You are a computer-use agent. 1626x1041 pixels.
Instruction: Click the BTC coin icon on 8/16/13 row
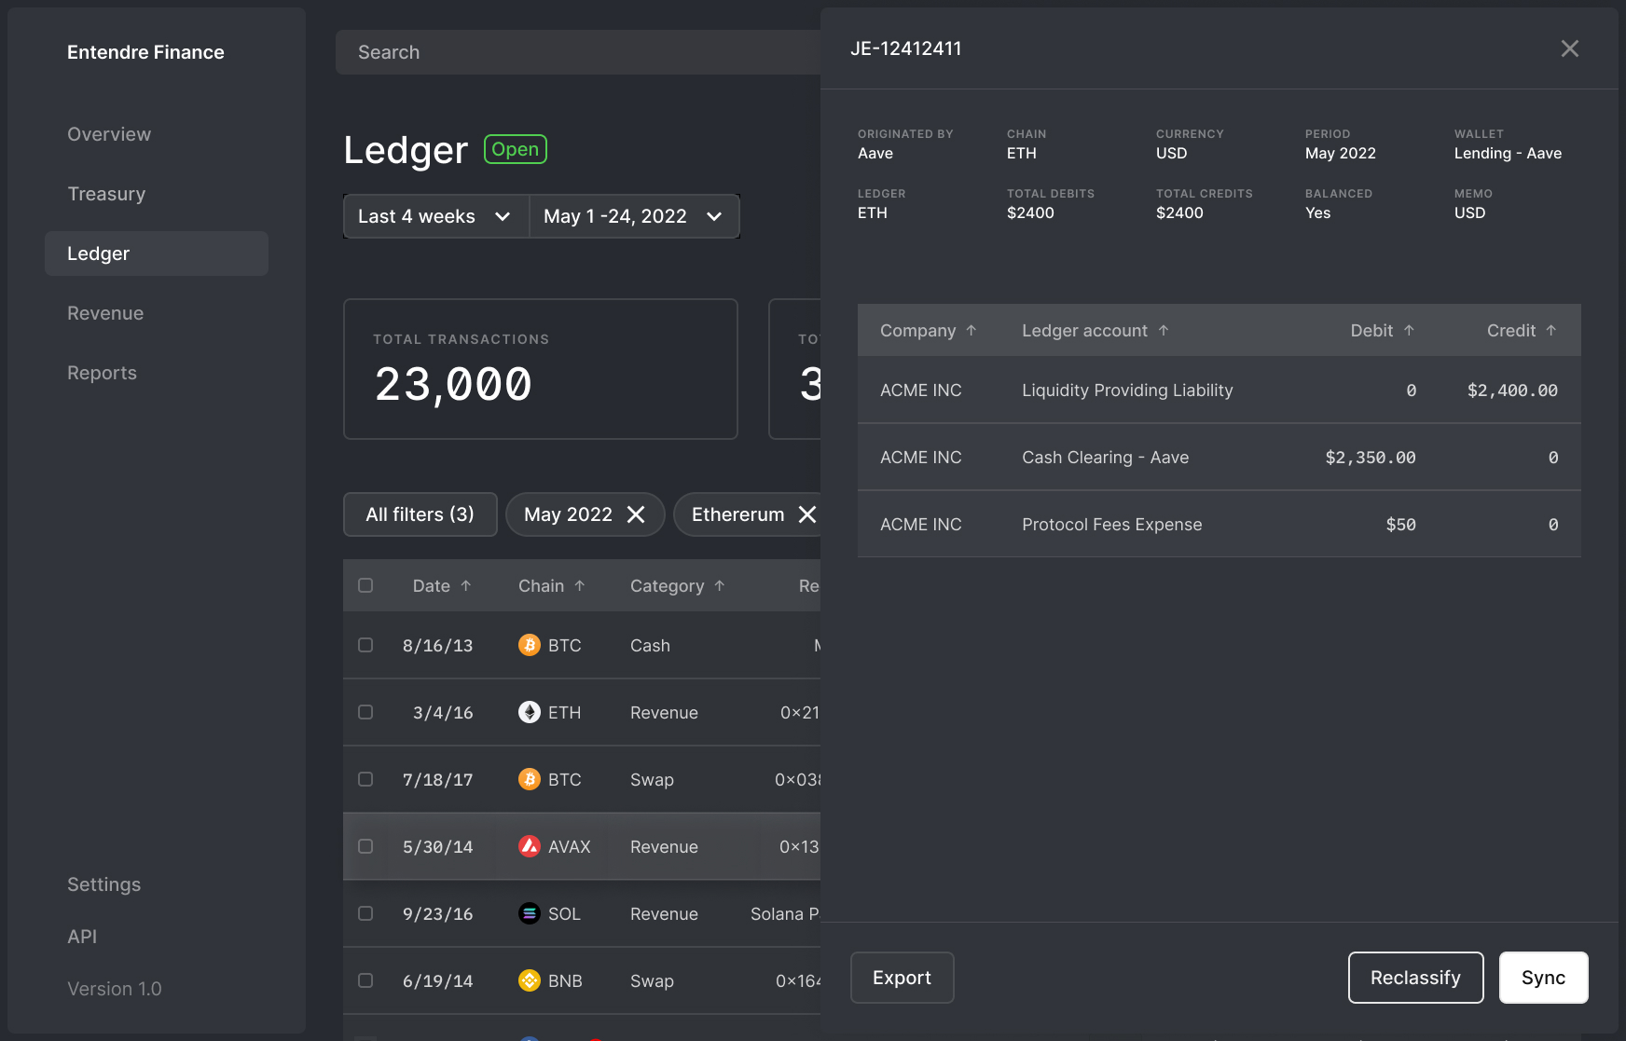530,645
